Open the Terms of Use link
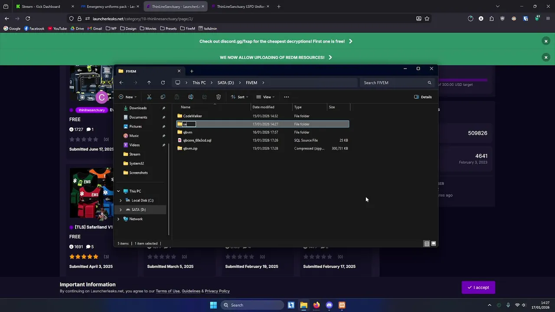The image size is (555, 312). (167, 291)
